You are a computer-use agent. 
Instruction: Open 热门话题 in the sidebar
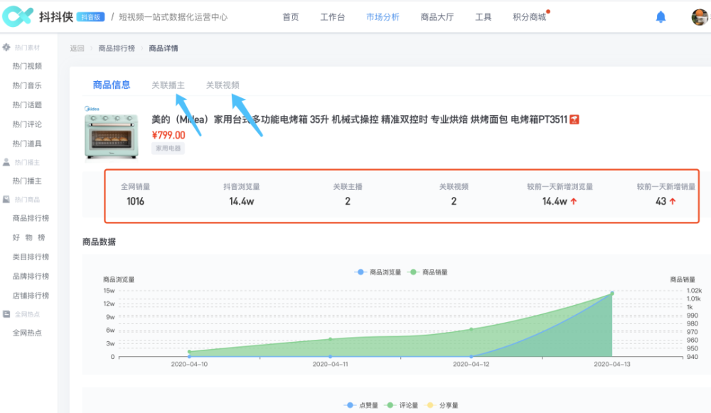pyautogui.click(x=27, y=105)
